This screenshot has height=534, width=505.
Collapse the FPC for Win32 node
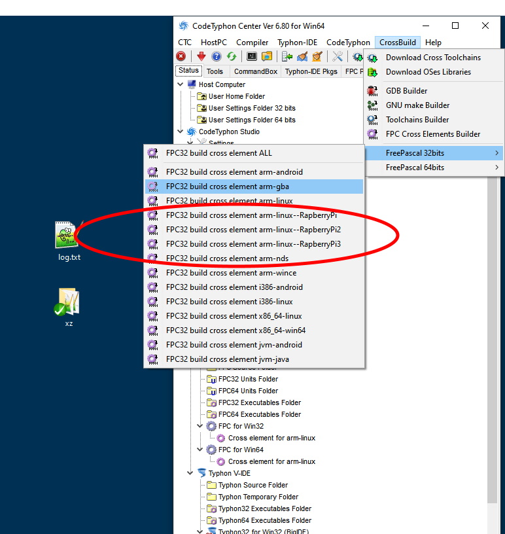200,426
